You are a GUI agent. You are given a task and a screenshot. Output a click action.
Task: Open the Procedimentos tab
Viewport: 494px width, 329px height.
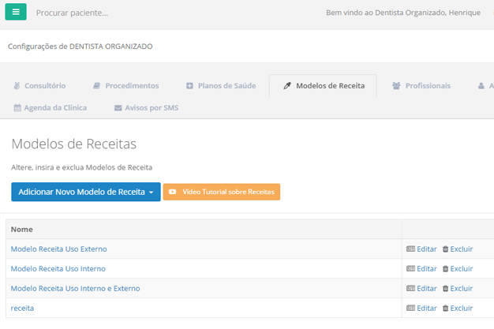[125, 85]
